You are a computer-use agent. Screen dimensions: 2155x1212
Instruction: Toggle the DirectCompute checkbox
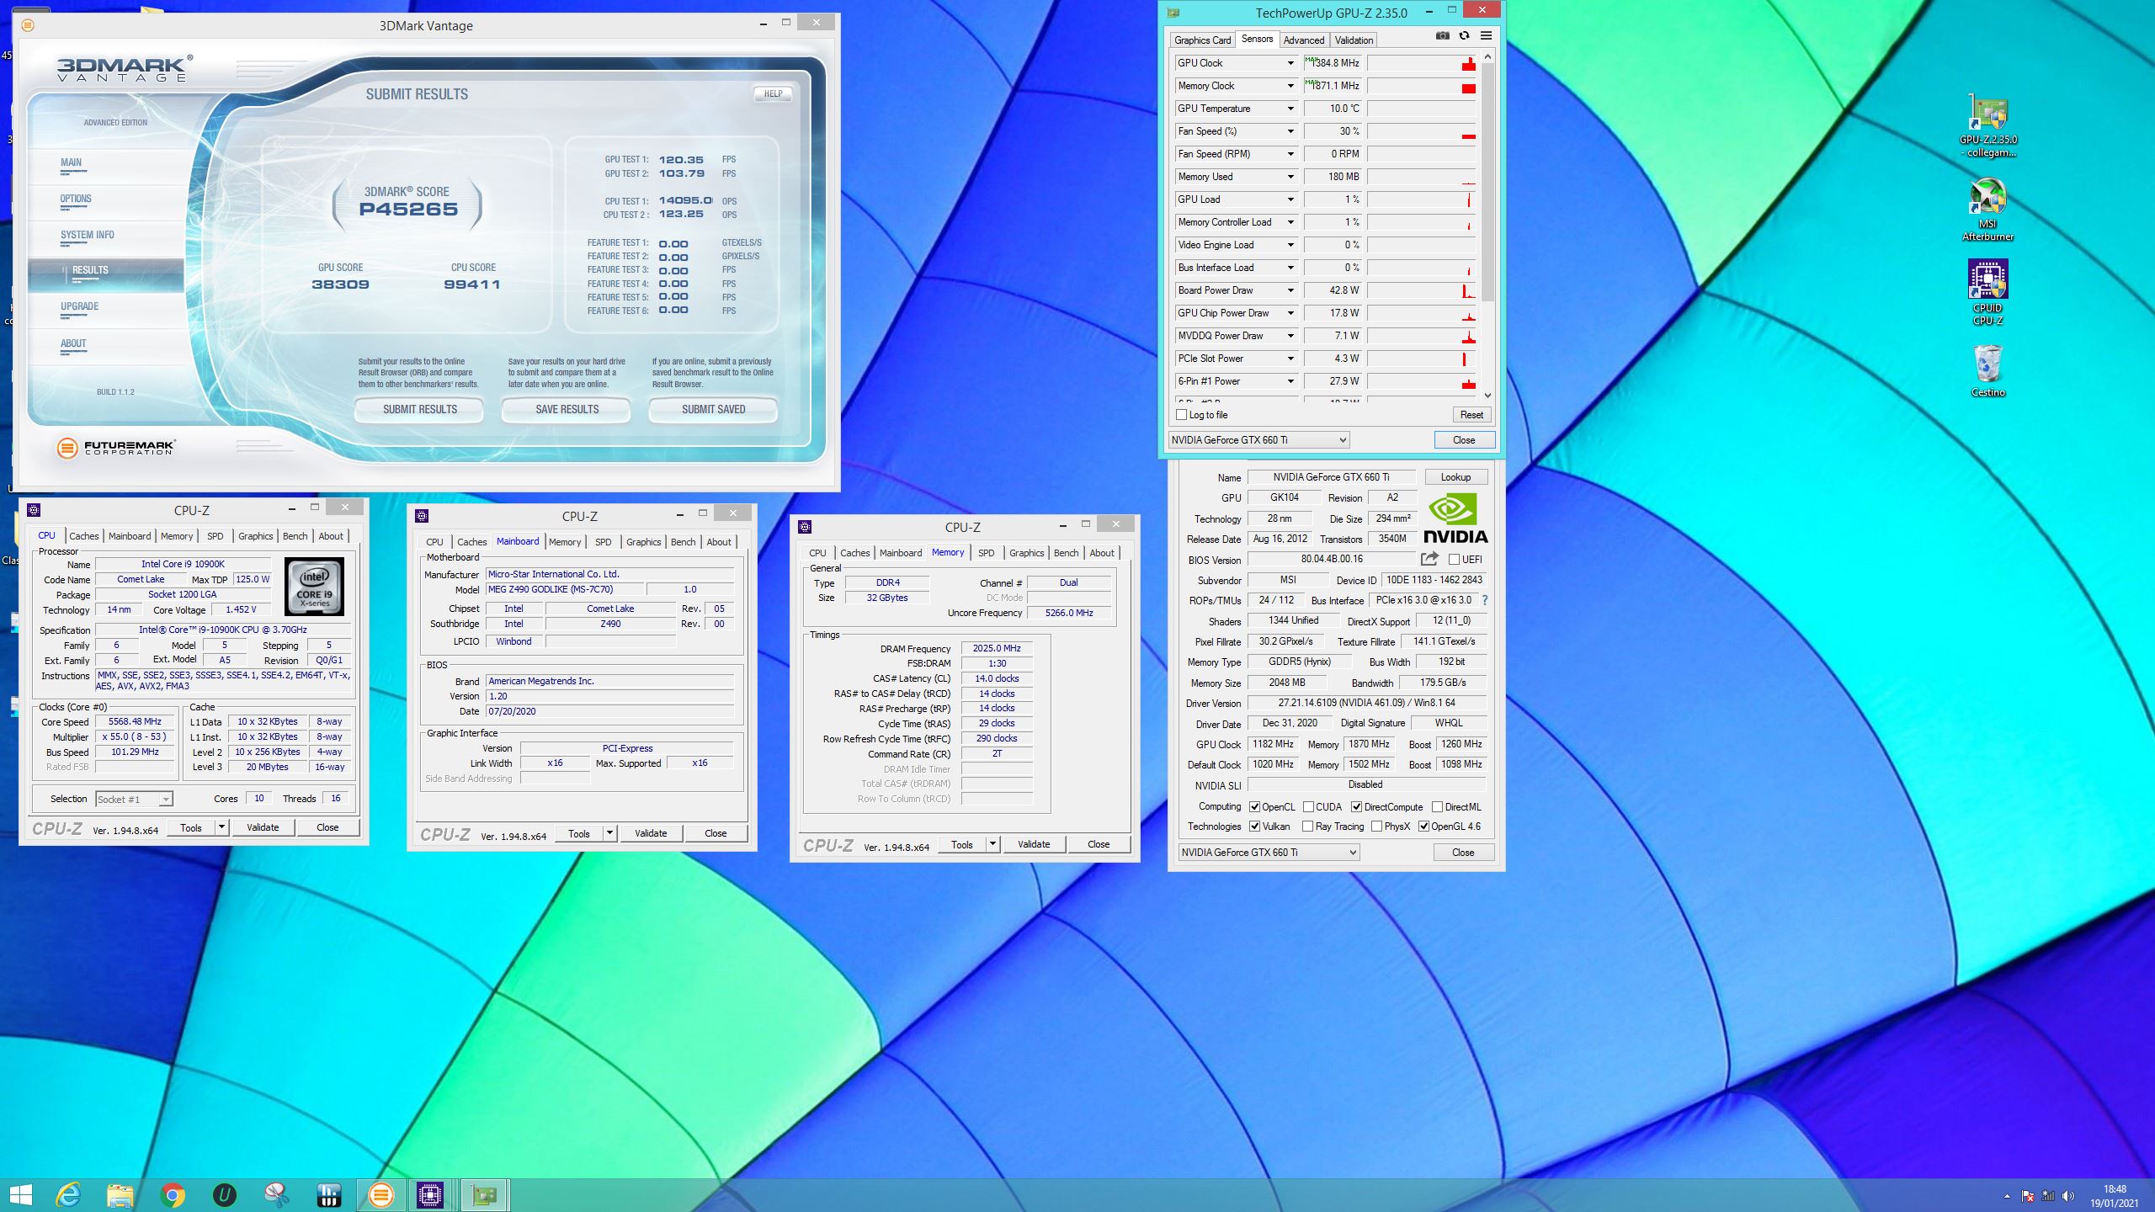[1357, 806]
